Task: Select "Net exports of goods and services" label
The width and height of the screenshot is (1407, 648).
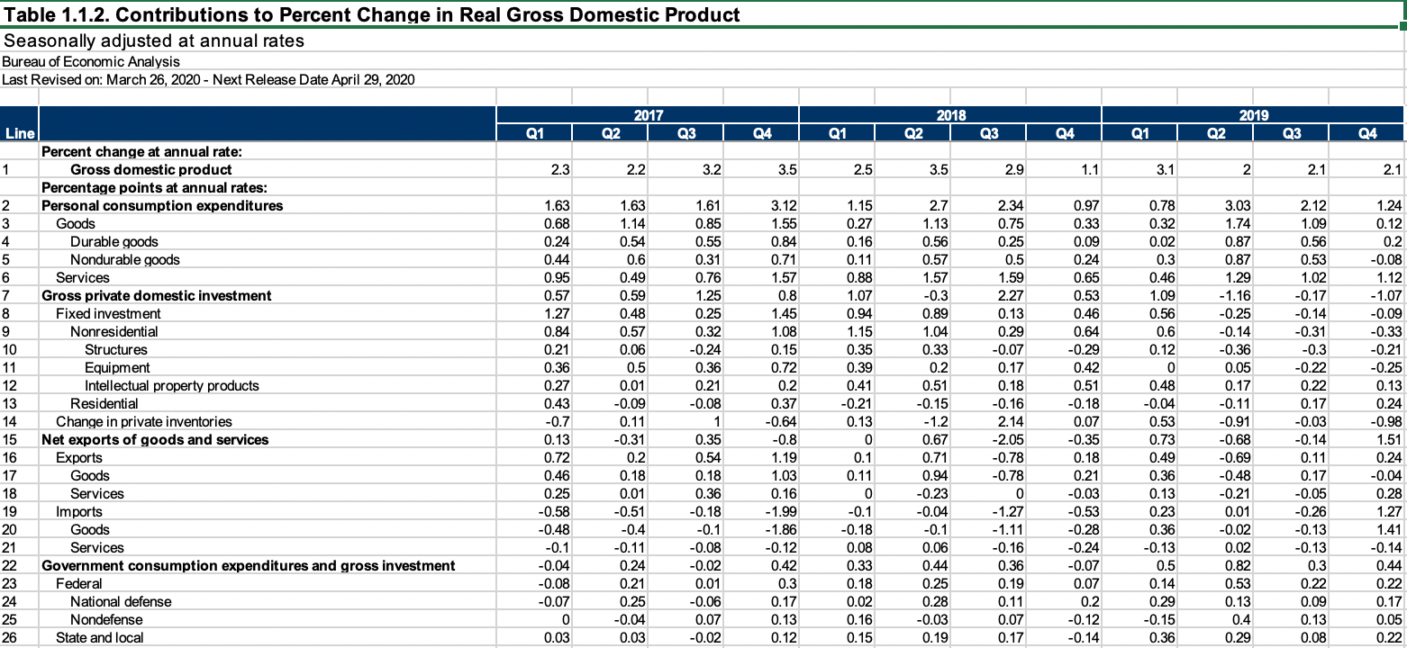Action: [x=155, y=439]
